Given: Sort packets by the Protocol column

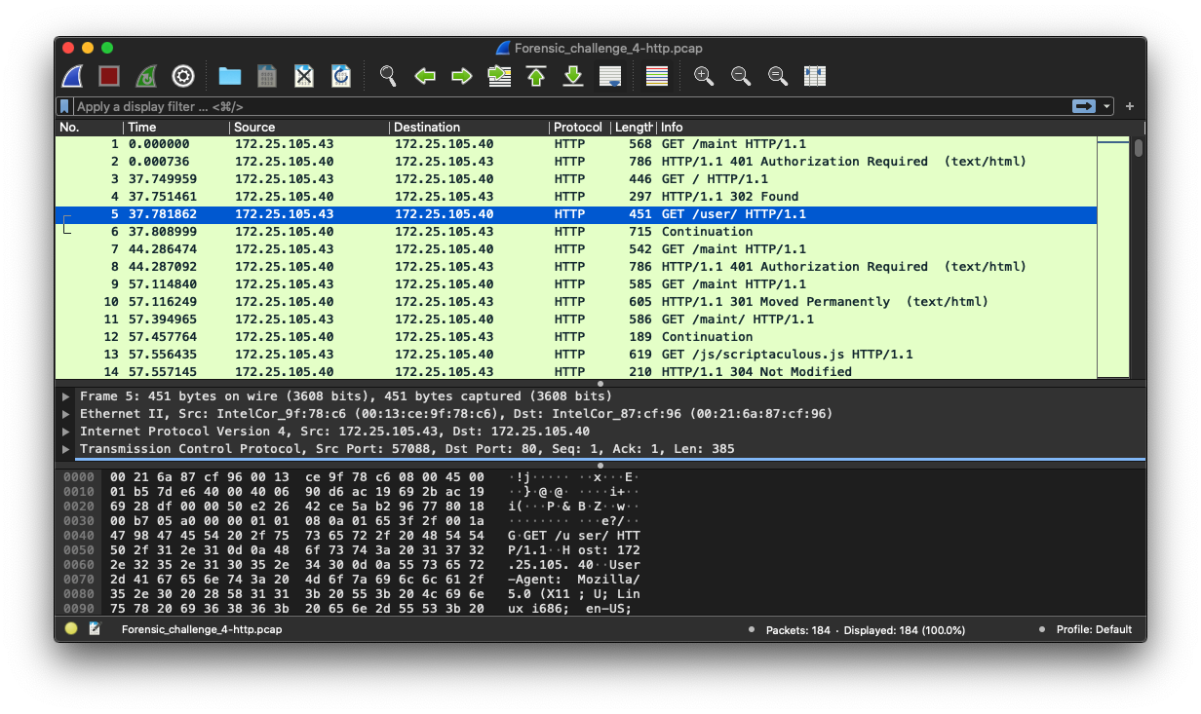Looking at the screenshot, I should [578, 128].
